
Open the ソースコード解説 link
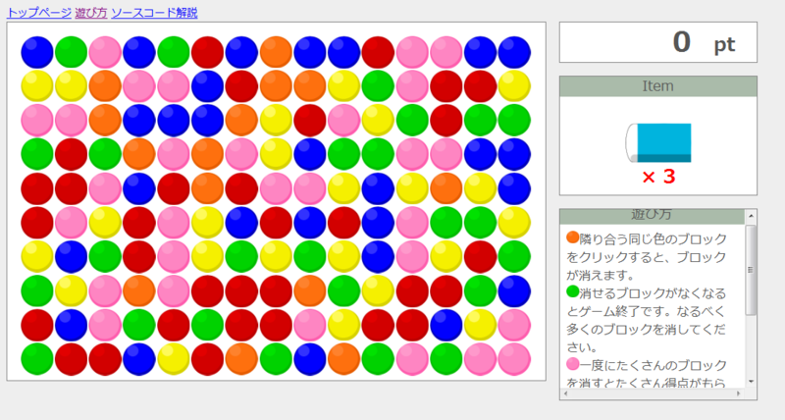(x=154, y=13)
